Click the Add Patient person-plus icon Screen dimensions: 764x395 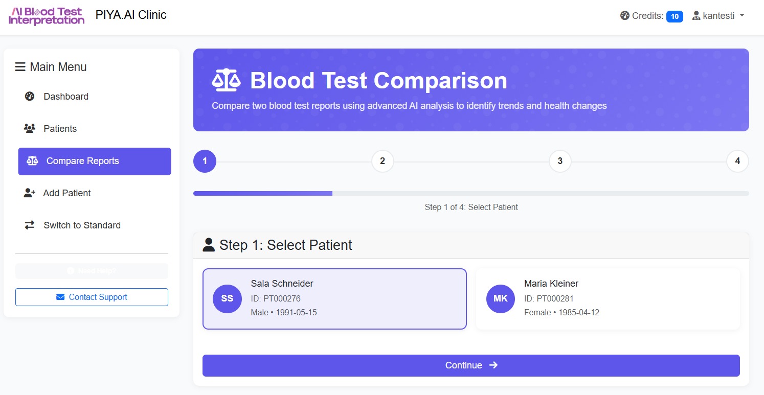click(x=30, y=193)
